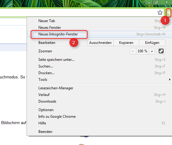The image size is (172, 145).
Task: Click the Ausschneiden button
Action: (x=100, y=43)
